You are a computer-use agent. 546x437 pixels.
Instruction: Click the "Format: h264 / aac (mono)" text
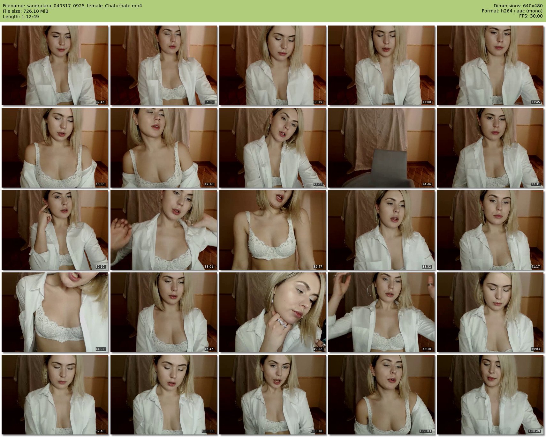point(512,11)
